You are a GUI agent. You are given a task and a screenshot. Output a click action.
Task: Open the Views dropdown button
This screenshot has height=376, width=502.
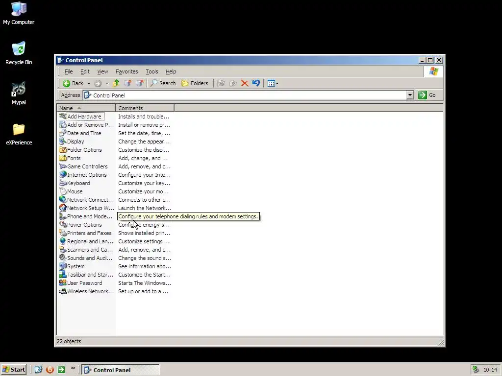coord(273,83)
